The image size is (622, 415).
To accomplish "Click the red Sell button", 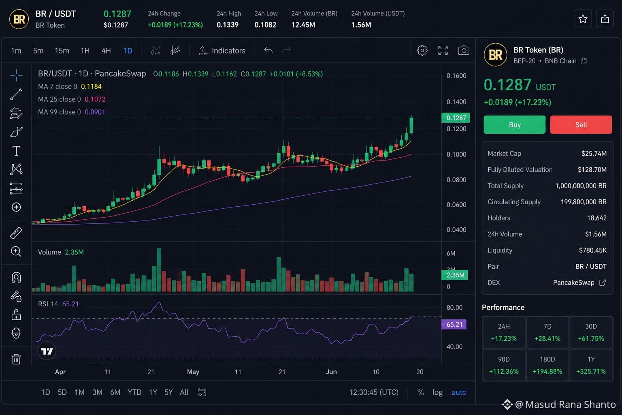I will 581,125.
